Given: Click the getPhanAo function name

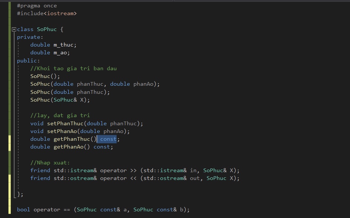Looking at the screenshot, I should tap(68, 147).
